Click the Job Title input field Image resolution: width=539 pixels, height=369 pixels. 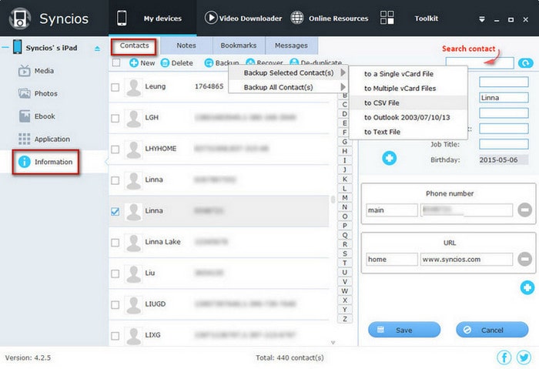coord(504,144)
